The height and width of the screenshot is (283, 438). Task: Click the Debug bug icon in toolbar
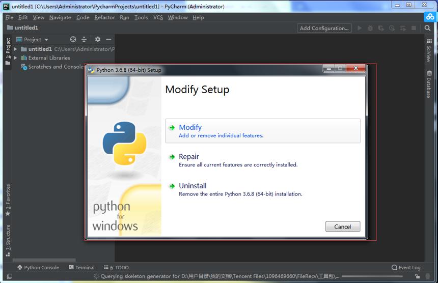(x=370, y=28)
